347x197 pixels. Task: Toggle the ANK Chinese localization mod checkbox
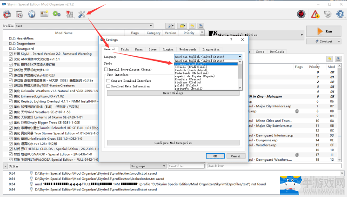point(11,59)
